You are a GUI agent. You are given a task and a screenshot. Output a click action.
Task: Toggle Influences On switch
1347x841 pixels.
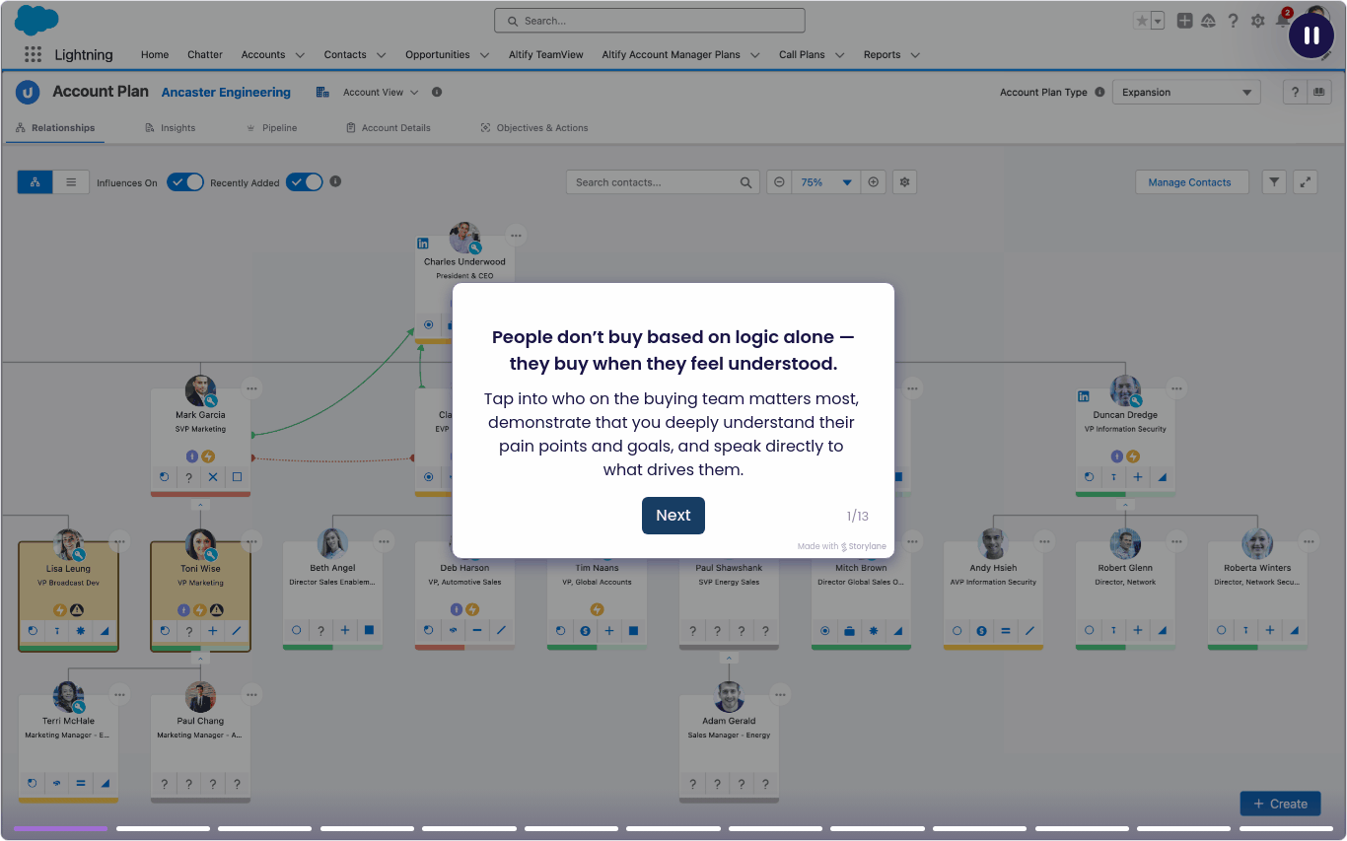tap(184, 182)
